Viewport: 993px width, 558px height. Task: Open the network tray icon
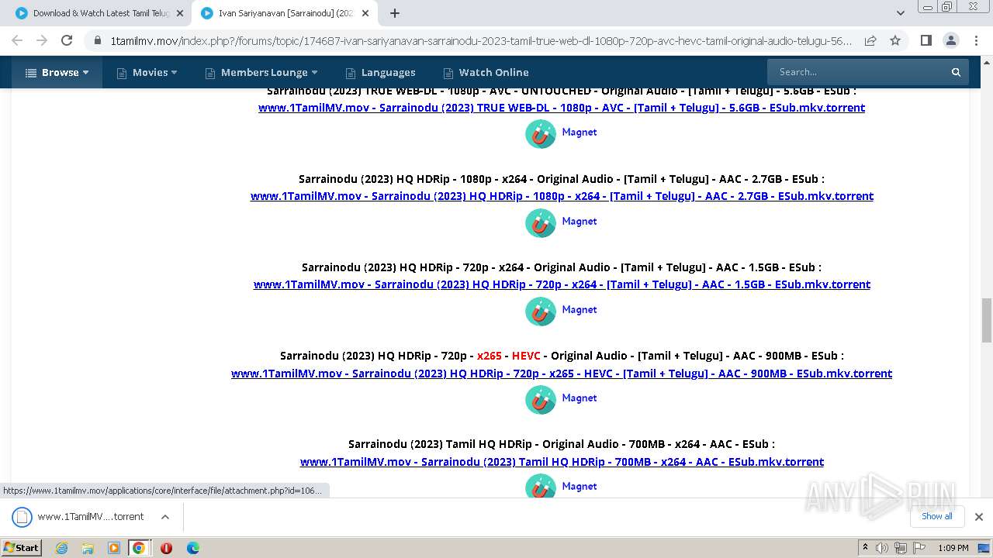pyautogui.click(x=900, y=548)
